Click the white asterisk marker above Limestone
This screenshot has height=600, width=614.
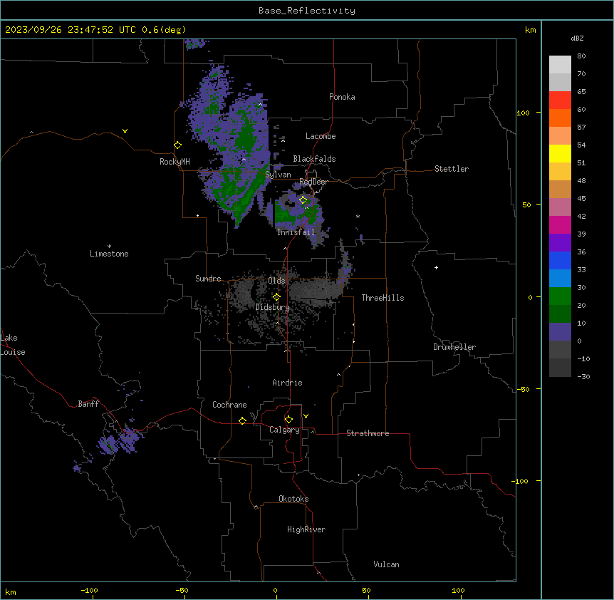tap(109, 247)
